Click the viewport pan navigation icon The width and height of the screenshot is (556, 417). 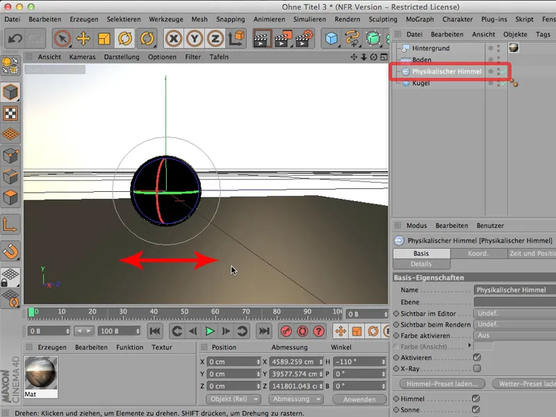[354, 57]
